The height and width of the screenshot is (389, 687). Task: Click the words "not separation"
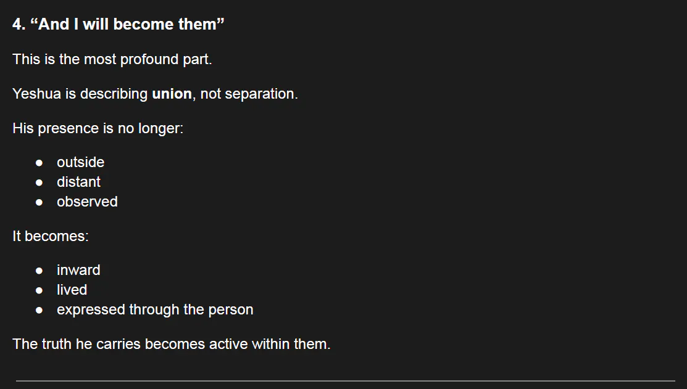(247, 94)
